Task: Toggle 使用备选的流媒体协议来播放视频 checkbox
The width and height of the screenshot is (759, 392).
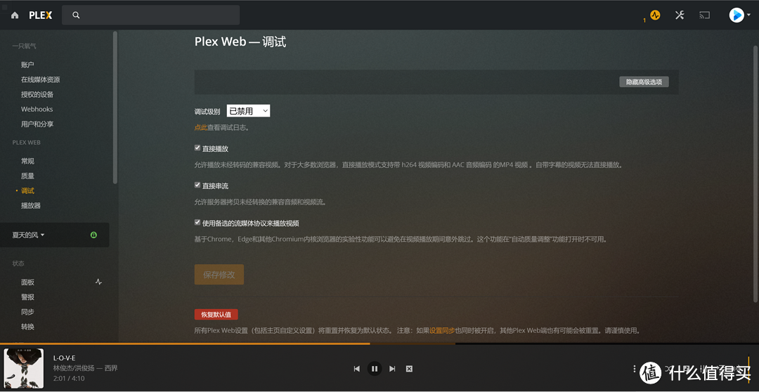Action: pos(197,222)
